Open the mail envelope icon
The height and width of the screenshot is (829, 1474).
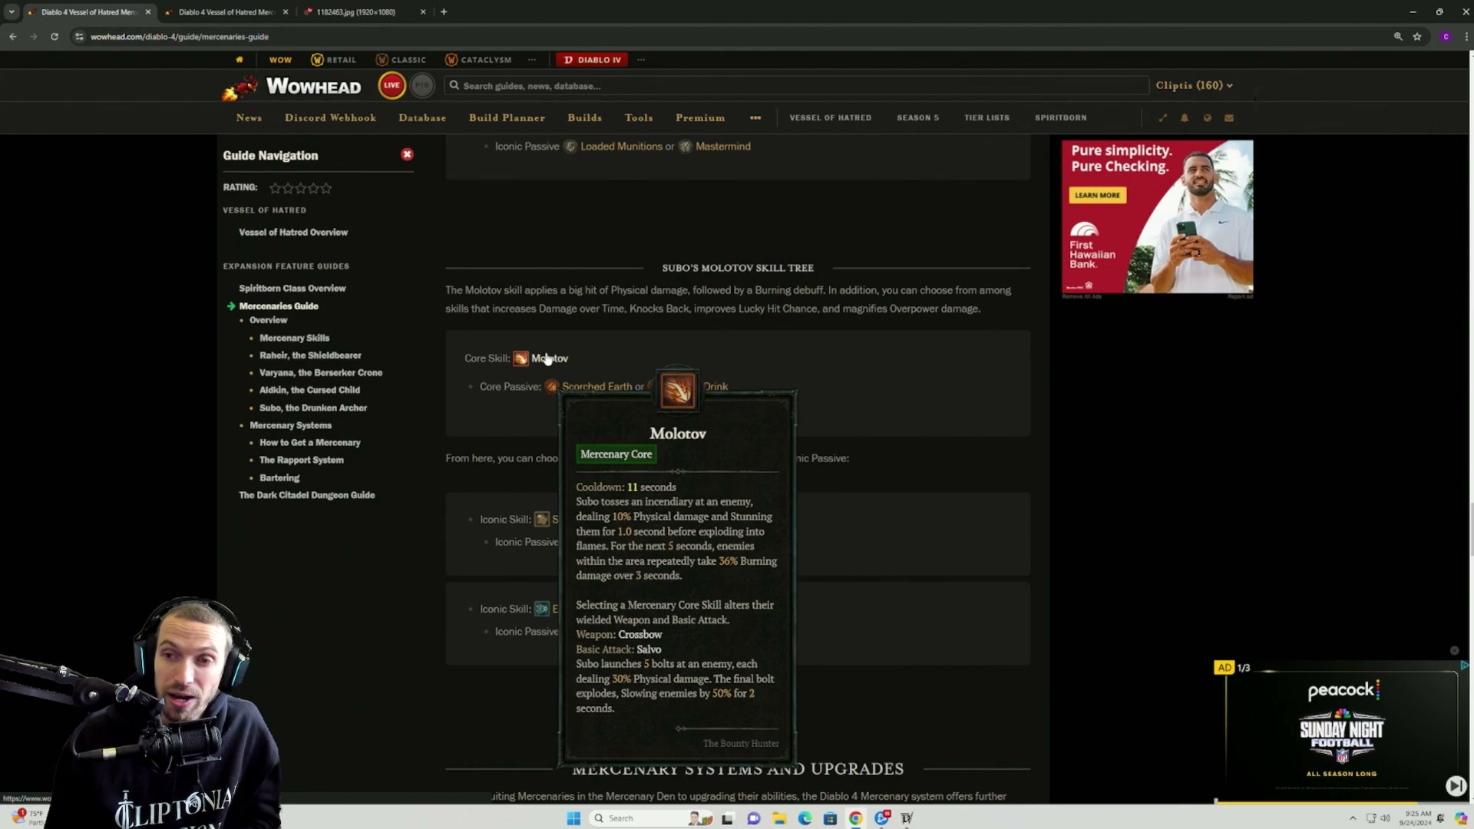pos(1229,117)
